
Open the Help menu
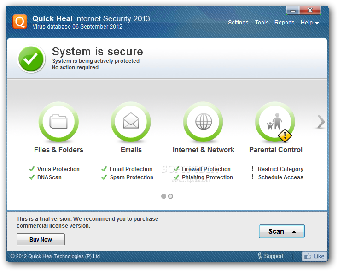pyautogui.click(x=307, y=23)
